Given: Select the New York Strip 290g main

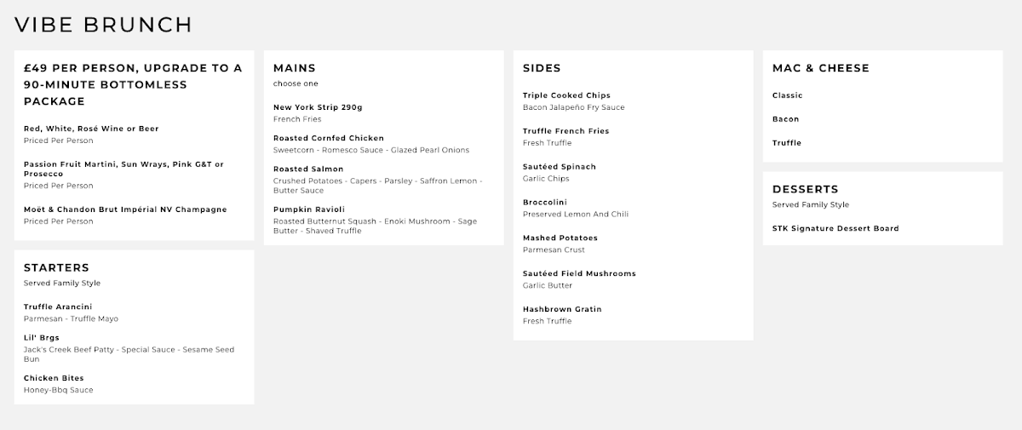Looking at the screenshot, I should point(317,107).
